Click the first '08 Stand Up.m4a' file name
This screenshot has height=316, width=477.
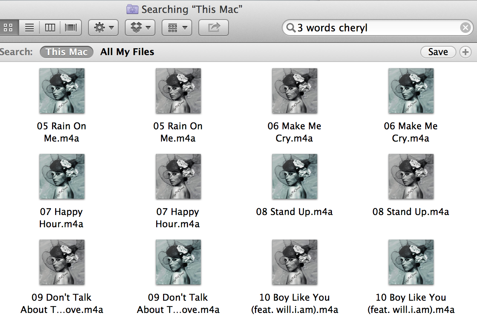(x=294, y=212)
